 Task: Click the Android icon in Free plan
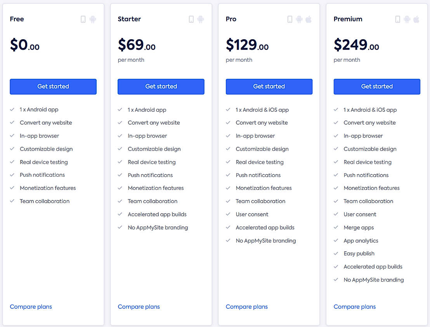[x=93, y=19]
